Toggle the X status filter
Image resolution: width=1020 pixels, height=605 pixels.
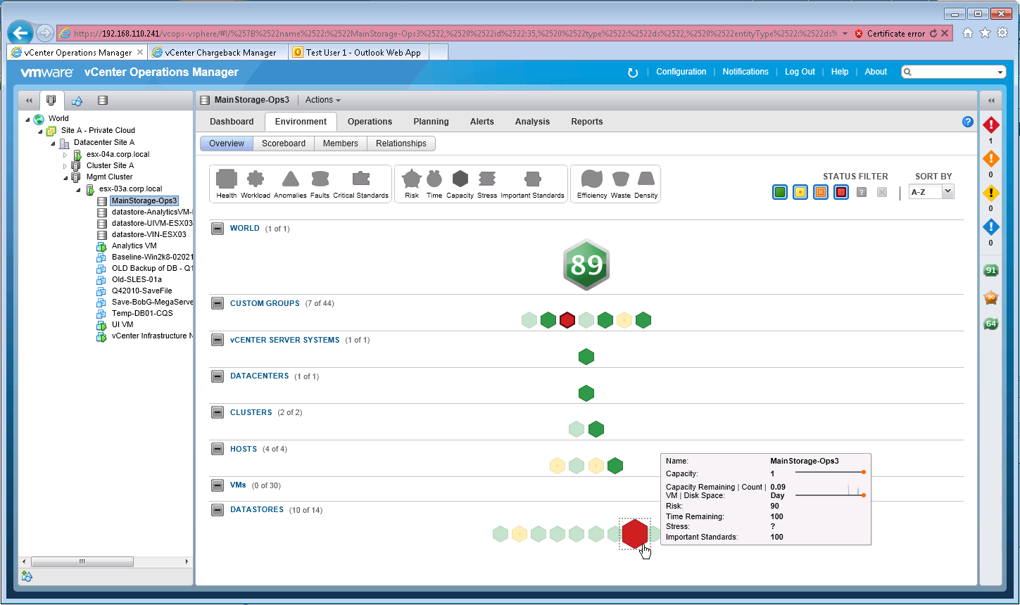point(882,192)
